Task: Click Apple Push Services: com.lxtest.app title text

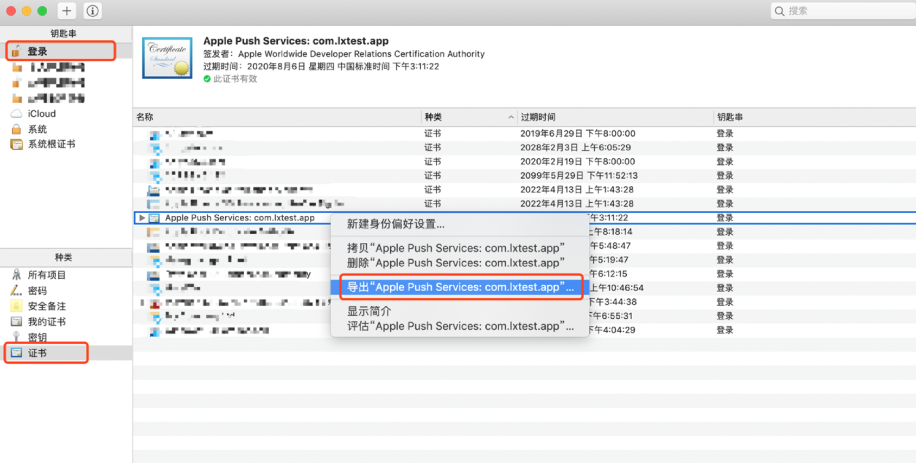Action: point(296,41)
